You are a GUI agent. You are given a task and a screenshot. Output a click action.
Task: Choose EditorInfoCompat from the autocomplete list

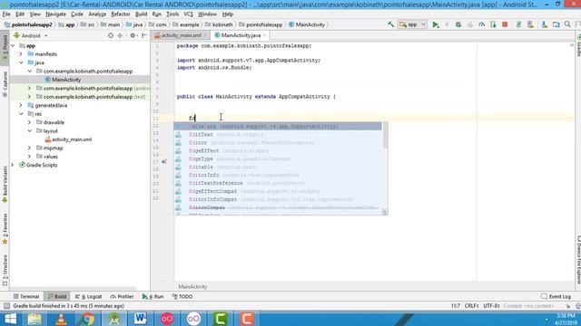pyautogui.click(x=278, y=199)
